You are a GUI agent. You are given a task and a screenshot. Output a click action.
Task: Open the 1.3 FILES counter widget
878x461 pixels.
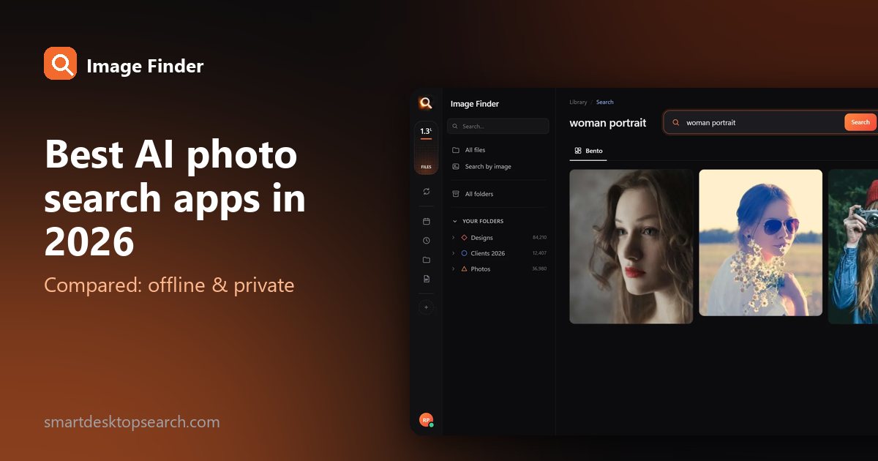pos(426,149)
